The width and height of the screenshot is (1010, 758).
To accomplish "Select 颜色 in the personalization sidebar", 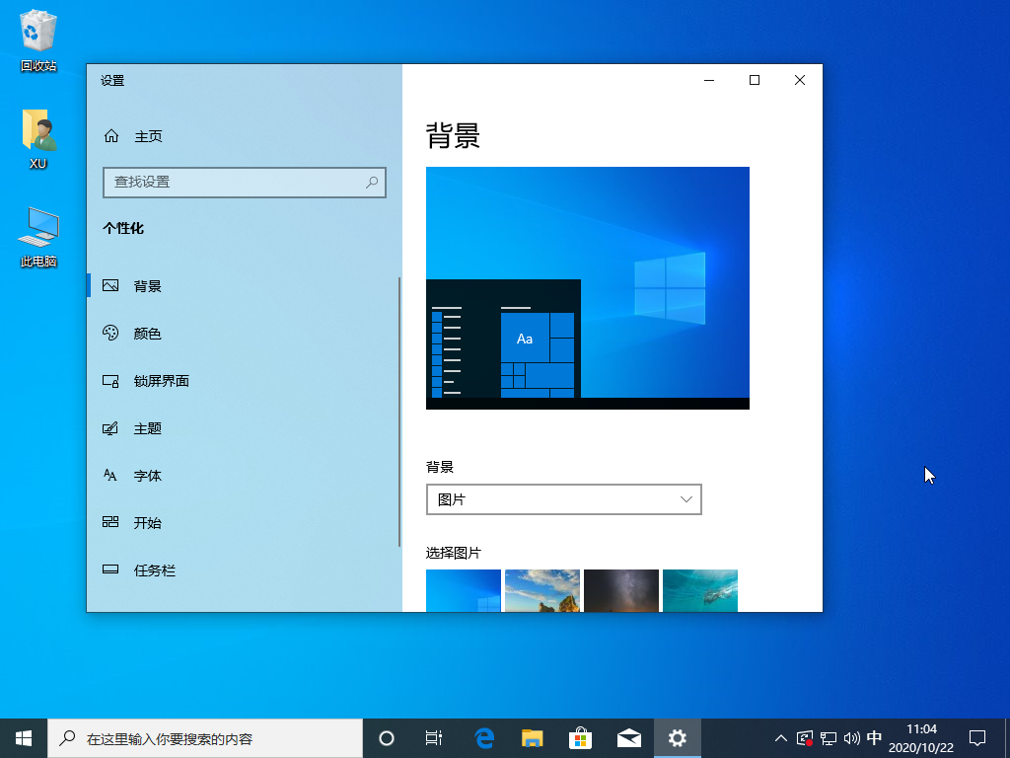I will 148,333.
